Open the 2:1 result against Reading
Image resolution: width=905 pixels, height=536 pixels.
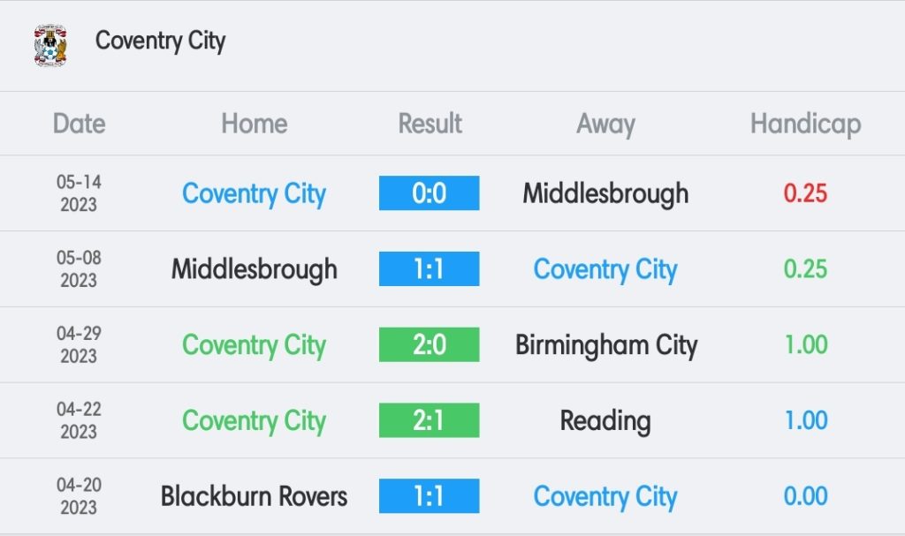tap(429, 420)
